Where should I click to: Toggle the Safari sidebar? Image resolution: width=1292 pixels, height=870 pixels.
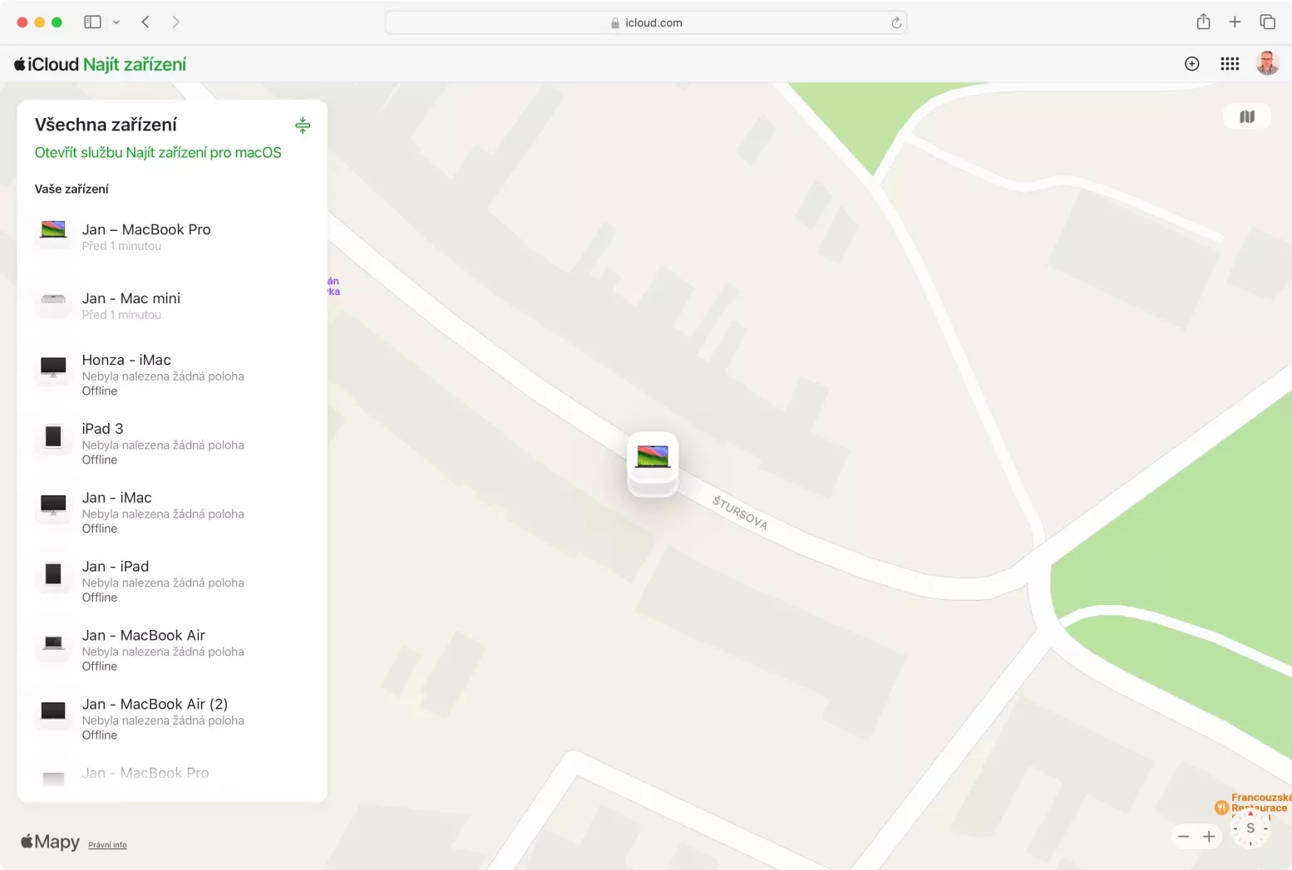coord(92,22)
